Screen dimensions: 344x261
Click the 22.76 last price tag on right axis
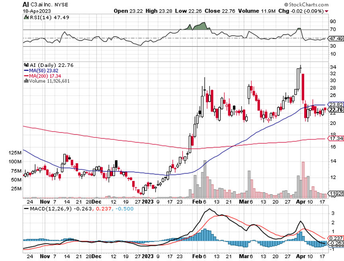[x=336, y=110]
